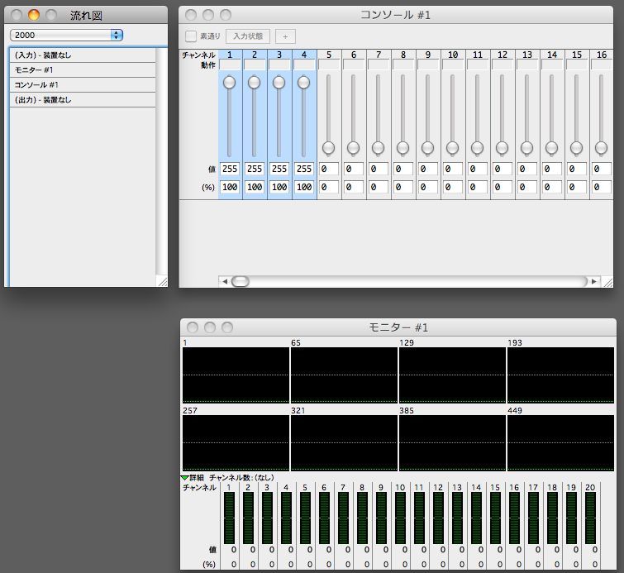Click the Monitor graph panel labeled 385
Screen dimensions: 624x573
pos(452,443)
